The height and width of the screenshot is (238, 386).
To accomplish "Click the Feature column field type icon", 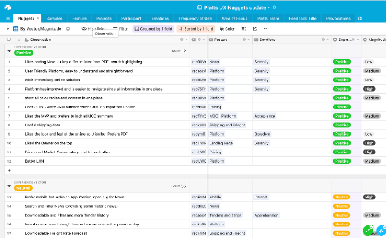I will pyautogui.click(x=211, y=40).
